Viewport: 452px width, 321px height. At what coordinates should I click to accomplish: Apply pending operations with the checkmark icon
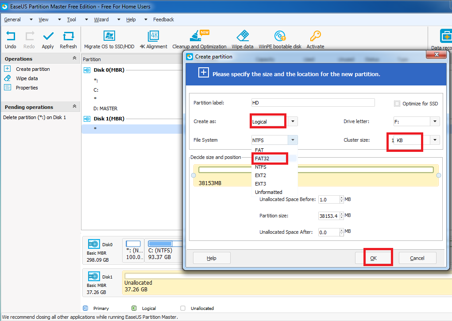coord(48,36)
